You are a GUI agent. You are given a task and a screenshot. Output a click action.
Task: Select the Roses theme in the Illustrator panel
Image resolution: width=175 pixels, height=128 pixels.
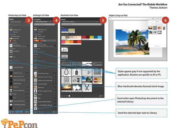coord(71,42)
